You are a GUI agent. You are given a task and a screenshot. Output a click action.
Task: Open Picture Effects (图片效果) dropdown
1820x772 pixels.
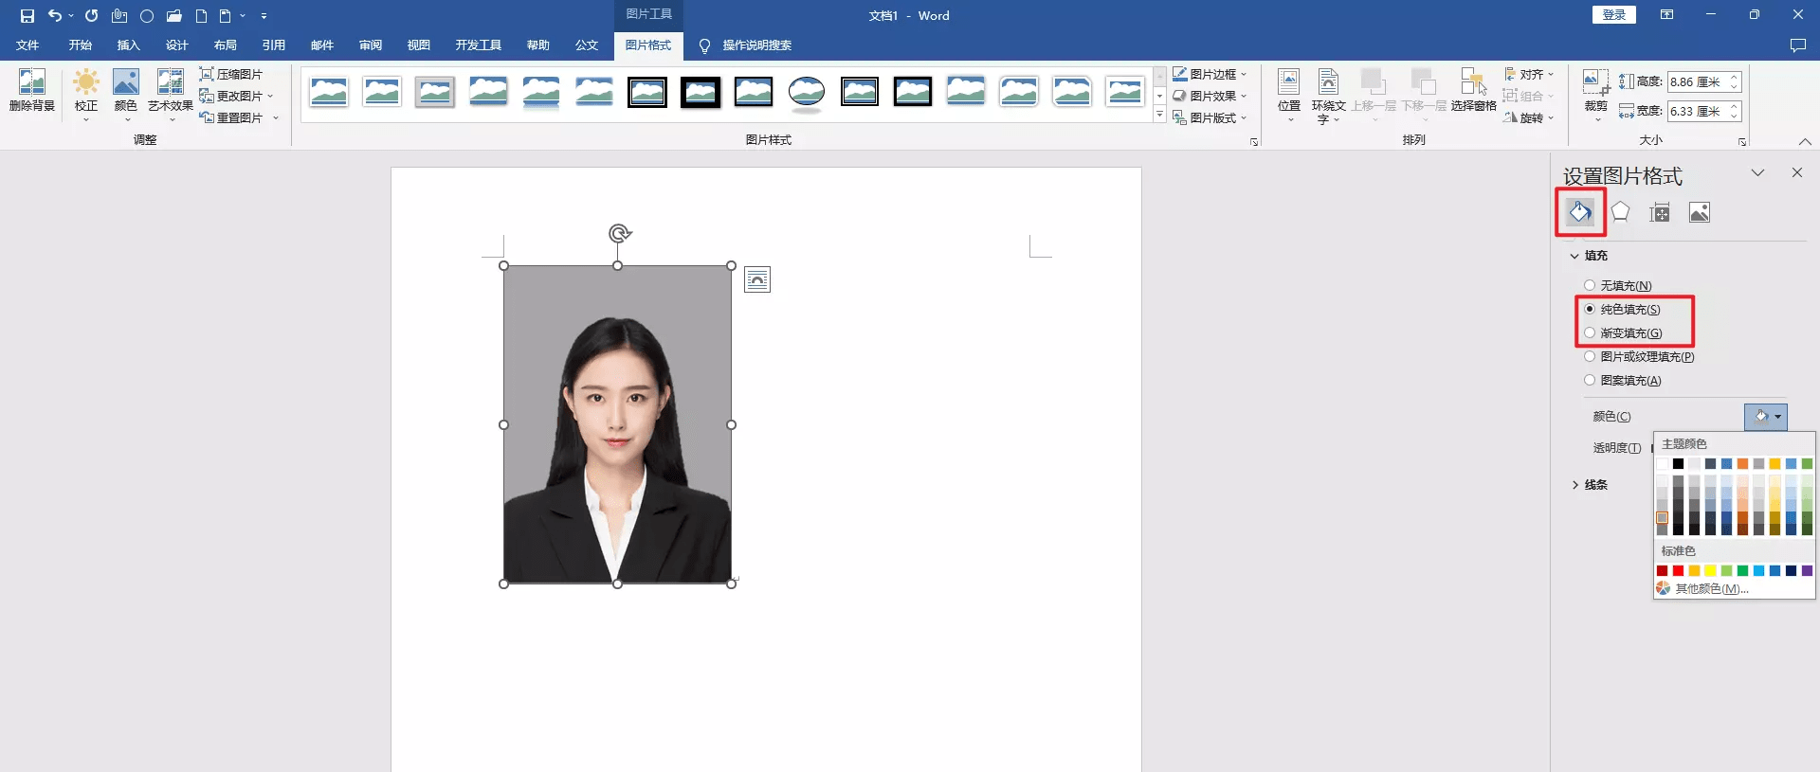tap(1210, 96)
